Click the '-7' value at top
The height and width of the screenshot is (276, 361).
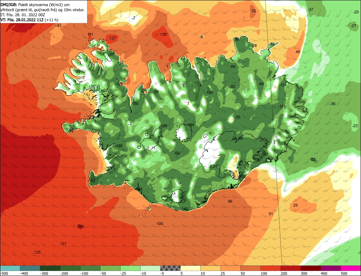click(134, 18)
